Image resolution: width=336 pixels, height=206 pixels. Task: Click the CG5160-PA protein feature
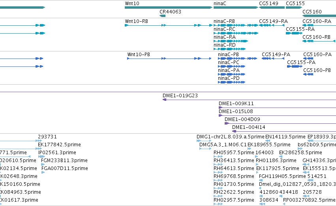[308, 59]
